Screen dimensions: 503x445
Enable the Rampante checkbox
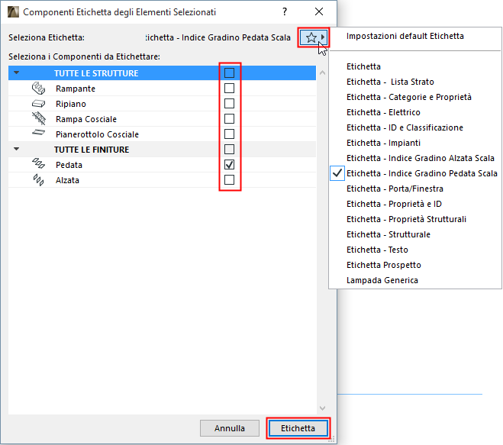229,89
